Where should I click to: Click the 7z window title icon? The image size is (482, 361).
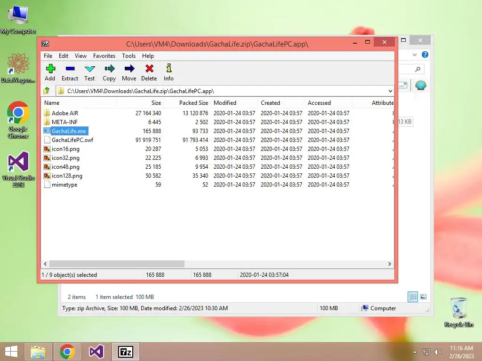coord(45,44)
